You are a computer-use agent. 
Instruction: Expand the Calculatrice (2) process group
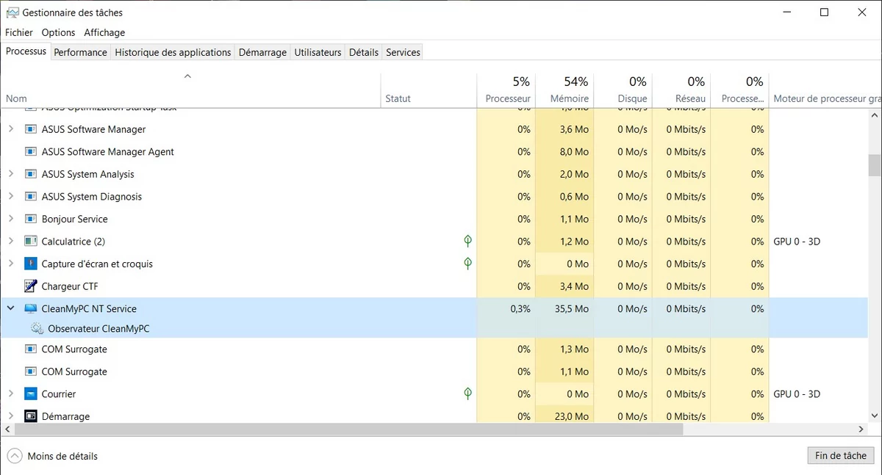coord(10,242)
